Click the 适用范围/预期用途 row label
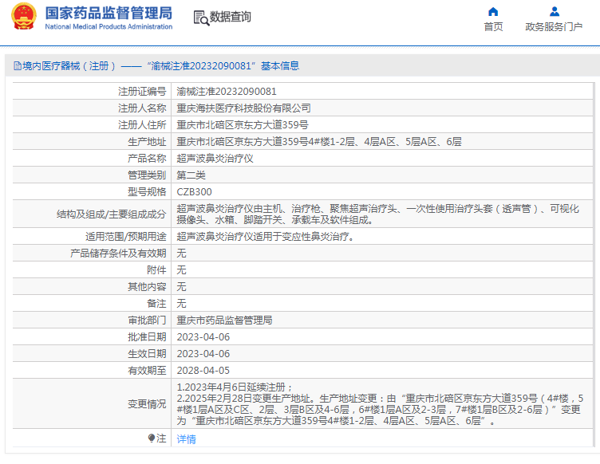Viewport: 600px width, 464px height. click(x=125, y=237)
